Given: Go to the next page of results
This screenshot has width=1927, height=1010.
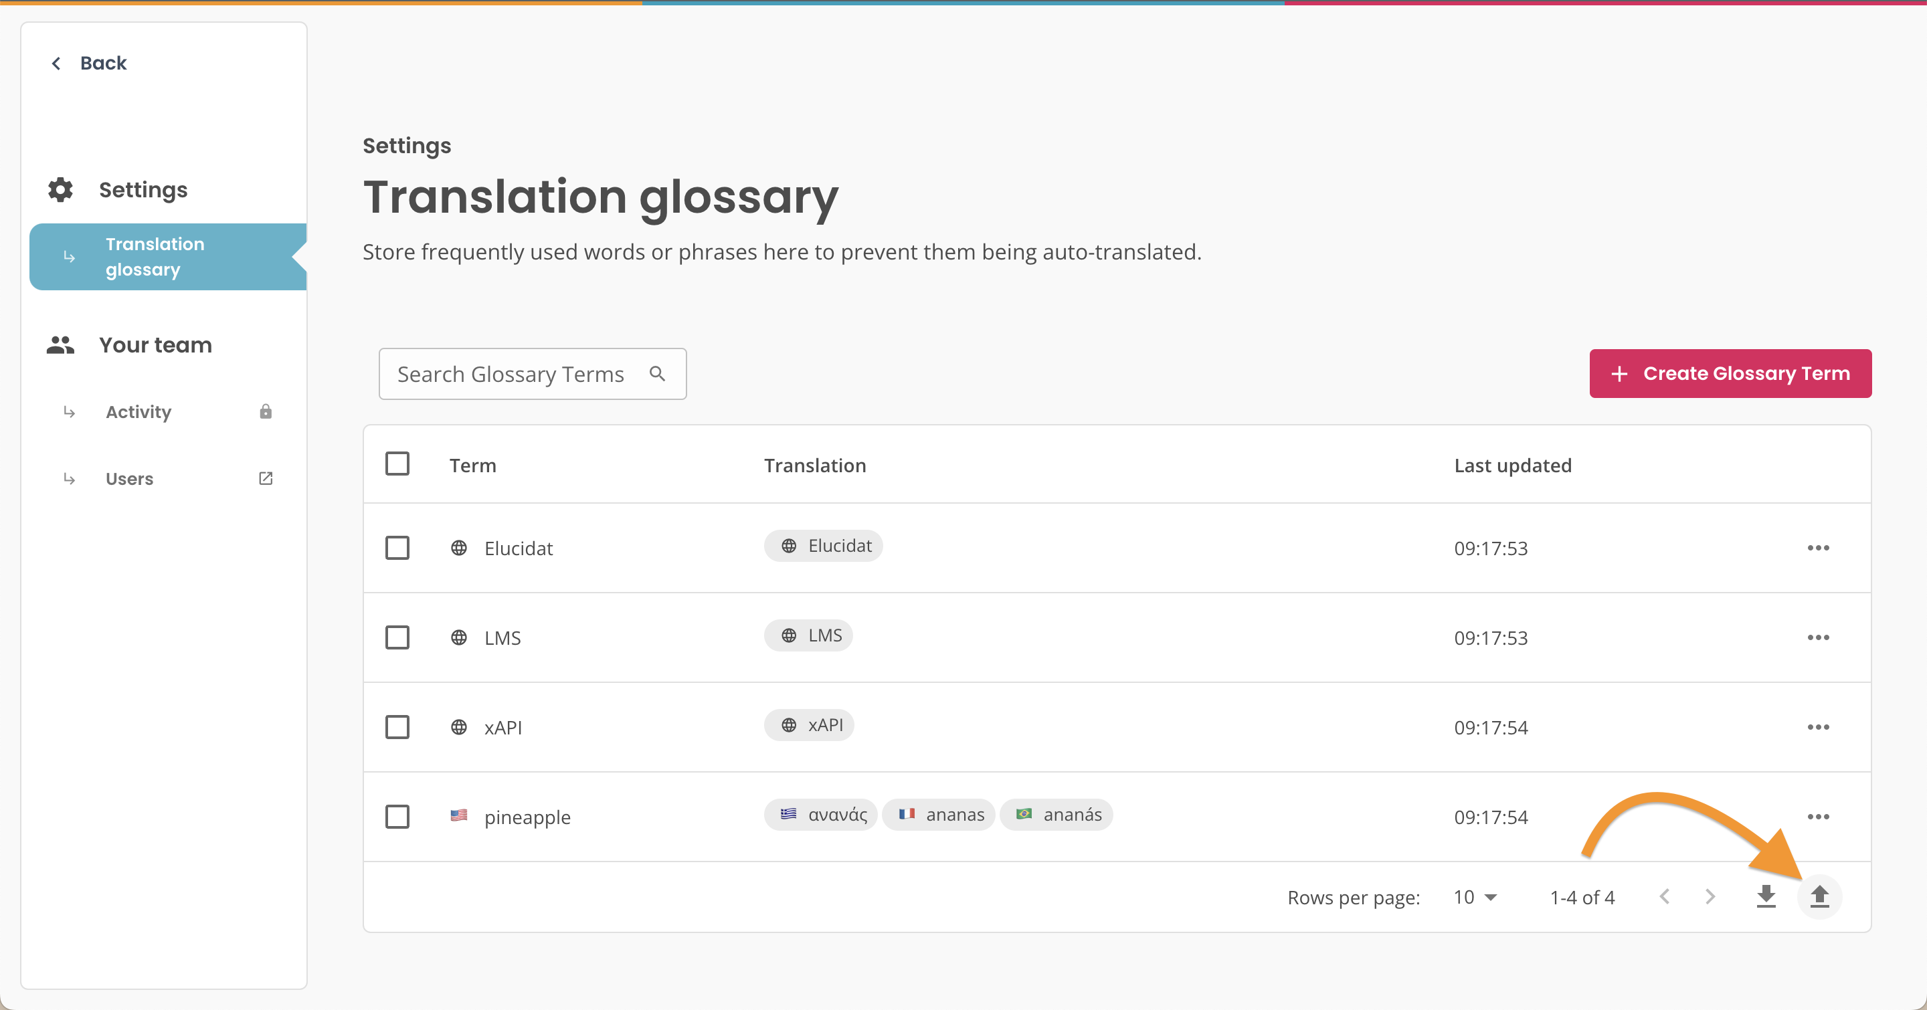Looking at the screenshot, I should pos(1710,896).
